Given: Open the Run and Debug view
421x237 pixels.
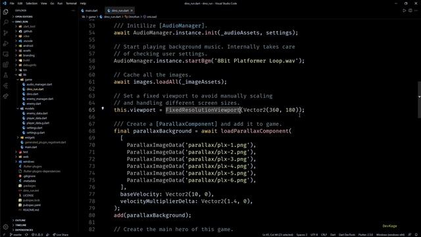Looking at the screenshot, I should [6, 43].
